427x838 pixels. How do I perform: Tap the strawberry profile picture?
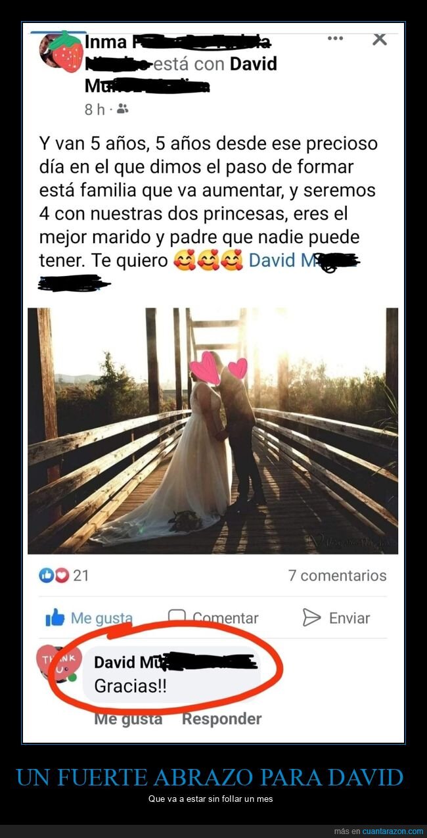click(x=62, y=51)
